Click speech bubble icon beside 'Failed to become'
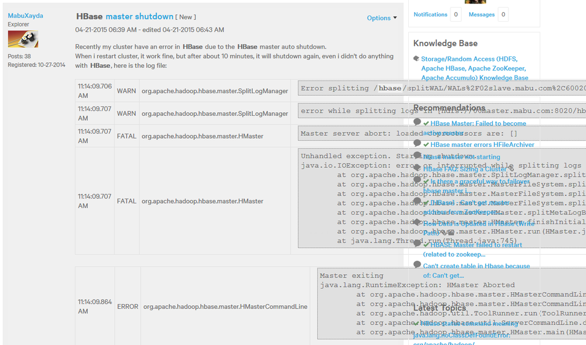The height and width of the screenshot is (345, 586). point(417,122)
